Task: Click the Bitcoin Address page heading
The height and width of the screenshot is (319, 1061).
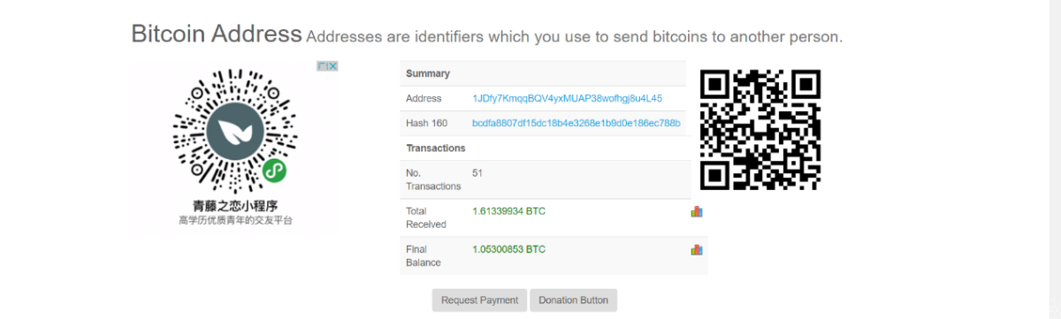Action: tap(217, 34)
